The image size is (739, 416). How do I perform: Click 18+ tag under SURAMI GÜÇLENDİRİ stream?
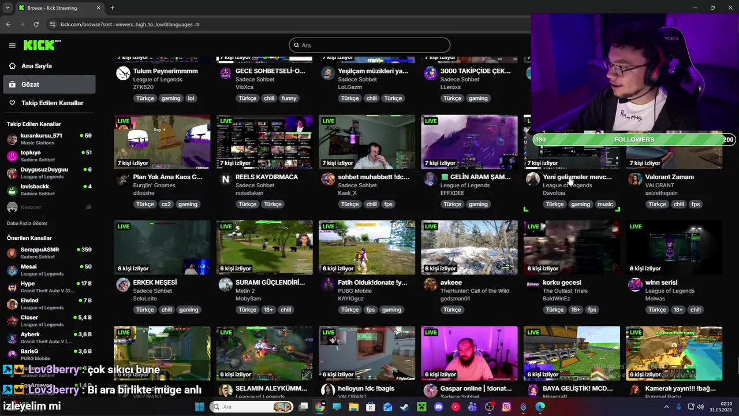(x=268, y=310)
